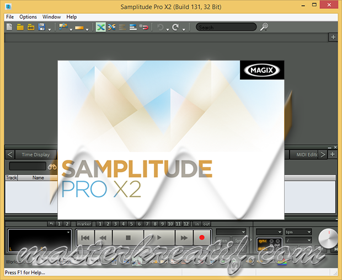
Task: Click the folder icon with the cassette tape
Action: click(31, 27)
